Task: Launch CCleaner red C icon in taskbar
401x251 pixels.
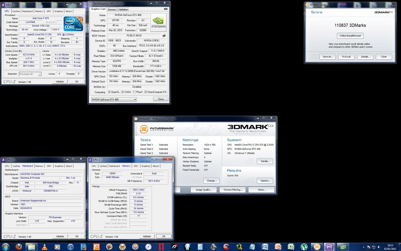Action: click(x=226, y=247)
